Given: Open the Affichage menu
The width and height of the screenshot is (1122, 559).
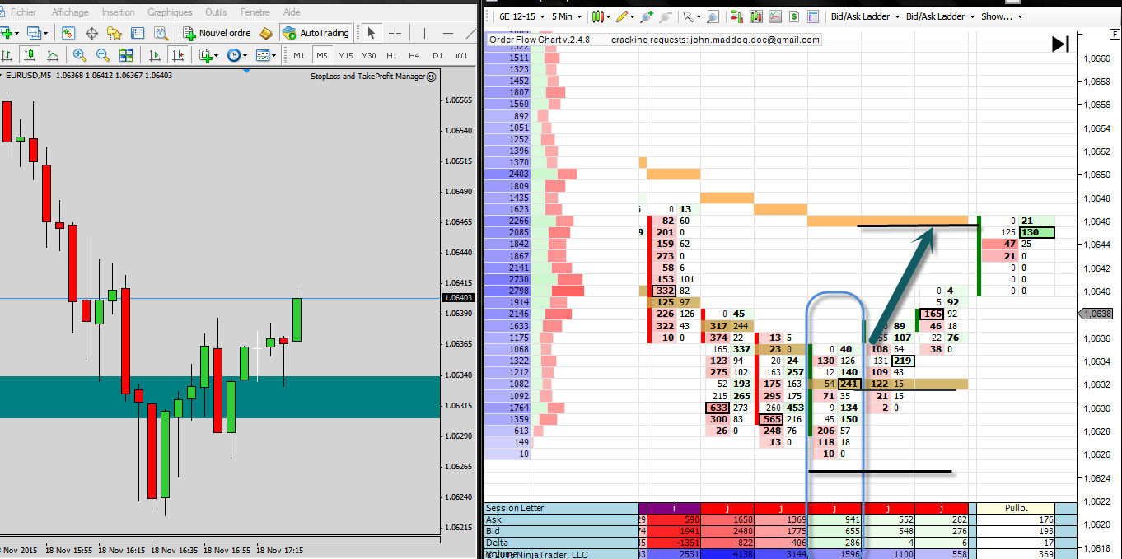Looking at the screenshot, I should (x=70, y=12).
